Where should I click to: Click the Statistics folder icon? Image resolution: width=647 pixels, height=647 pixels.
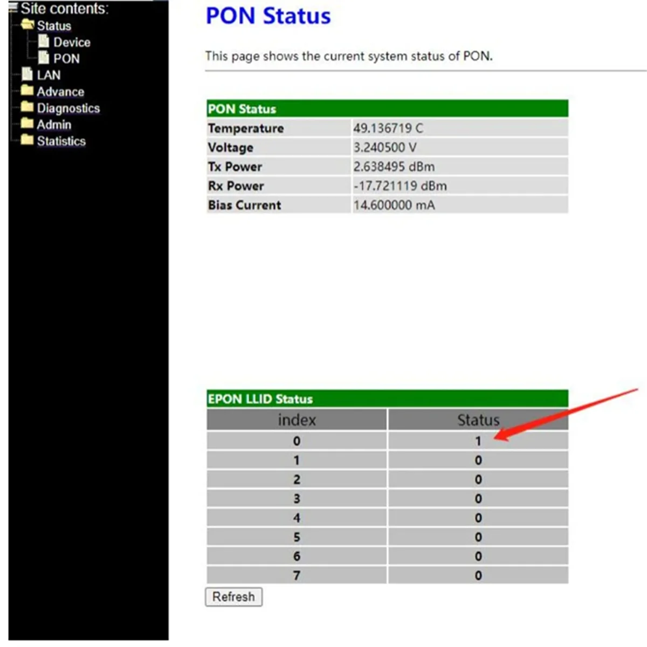(x=27, y=140)
